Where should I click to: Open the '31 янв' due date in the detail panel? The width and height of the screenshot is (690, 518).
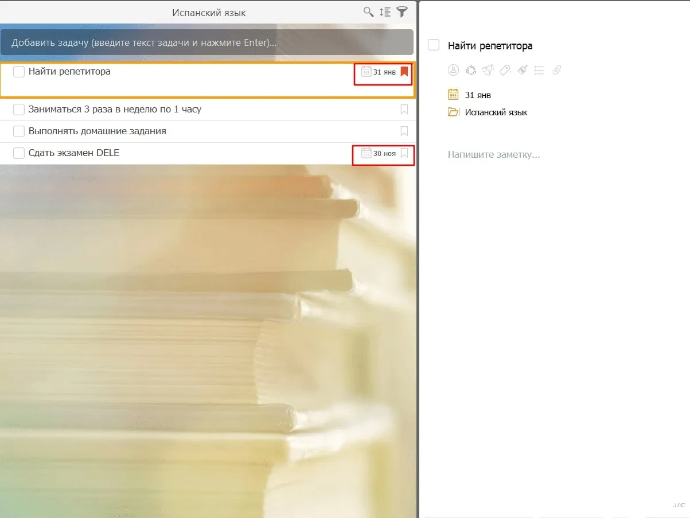pyautogui.click(x=477, y=95)
